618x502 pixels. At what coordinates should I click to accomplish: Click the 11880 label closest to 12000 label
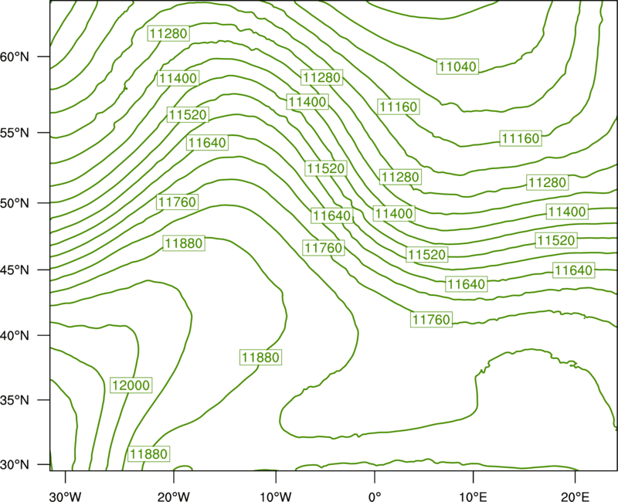149,454
